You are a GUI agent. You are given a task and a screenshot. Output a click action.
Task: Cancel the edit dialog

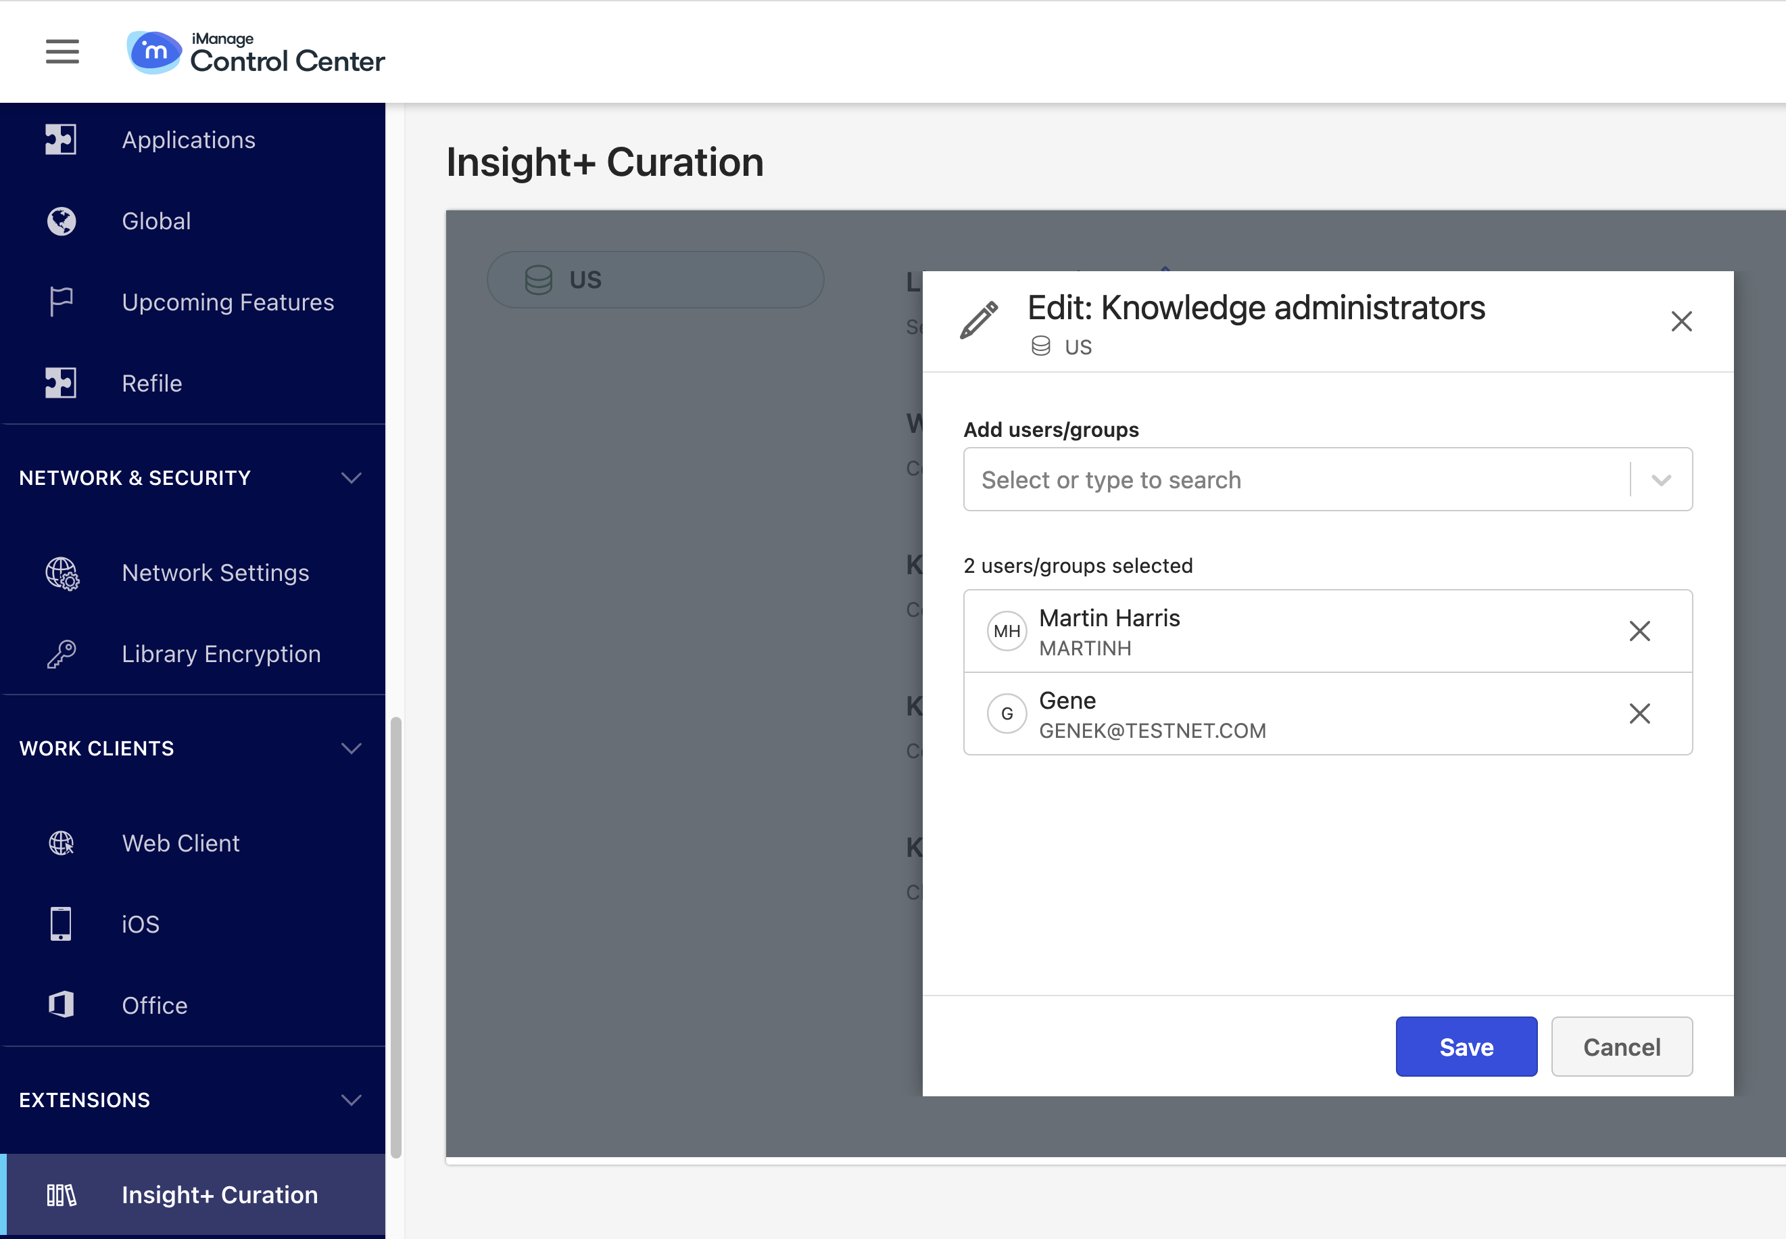coord(1621,1046)
